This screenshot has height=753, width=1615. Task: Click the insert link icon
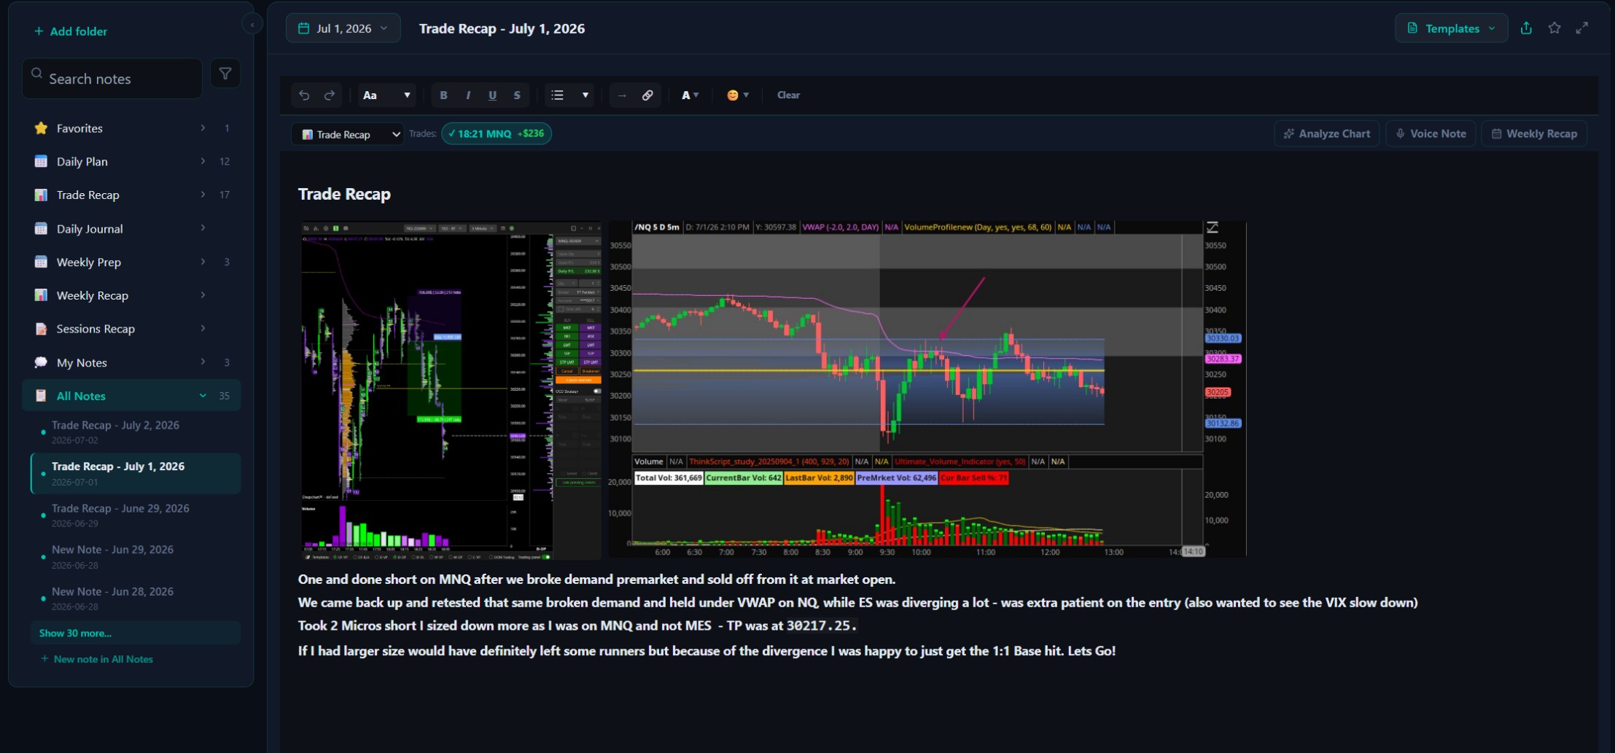647,95
